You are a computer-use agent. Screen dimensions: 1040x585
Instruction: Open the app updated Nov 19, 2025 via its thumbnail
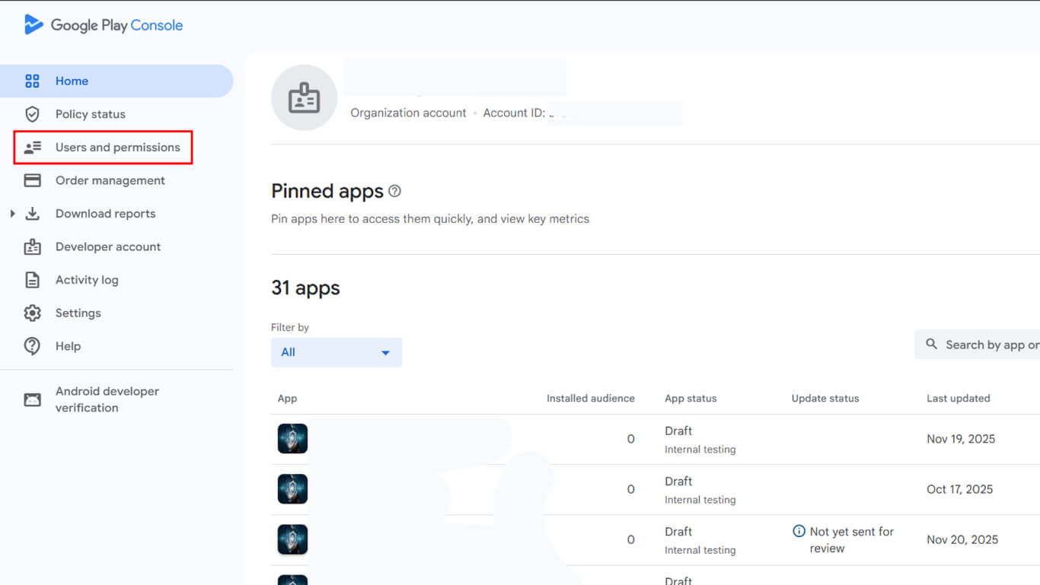point(292,439)
